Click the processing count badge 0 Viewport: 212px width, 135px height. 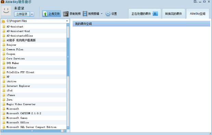tap(155, 14)
